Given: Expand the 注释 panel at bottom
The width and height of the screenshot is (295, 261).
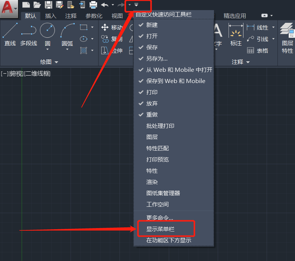Looking at the screenshot, I should tap(240, 62).
